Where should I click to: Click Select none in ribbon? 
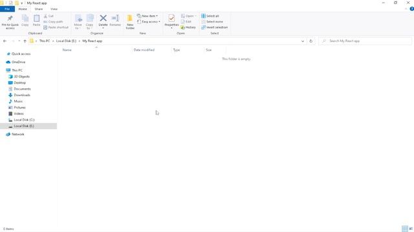[x=212, y=21]
